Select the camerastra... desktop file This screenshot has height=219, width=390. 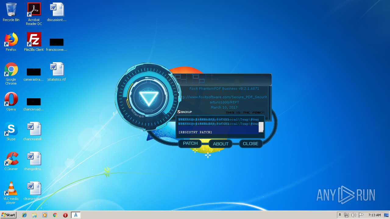coord(34,75)
